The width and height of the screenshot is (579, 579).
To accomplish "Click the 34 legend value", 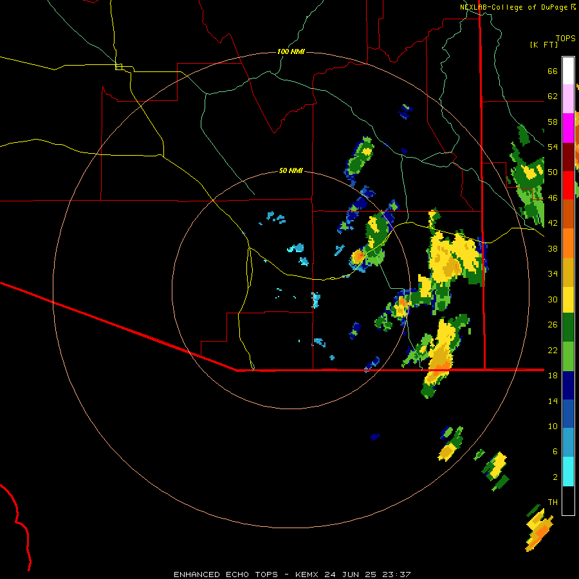I will (x=553, y=274).
